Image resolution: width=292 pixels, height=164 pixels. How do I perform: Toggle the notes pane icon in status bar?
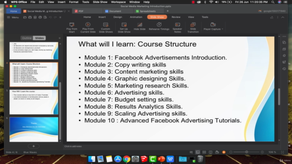point(191,152)
